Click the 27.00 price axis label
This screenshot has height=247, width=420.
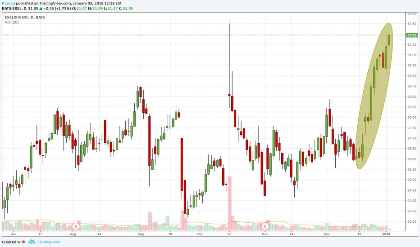pyautogui.click(x=412, y=138)
